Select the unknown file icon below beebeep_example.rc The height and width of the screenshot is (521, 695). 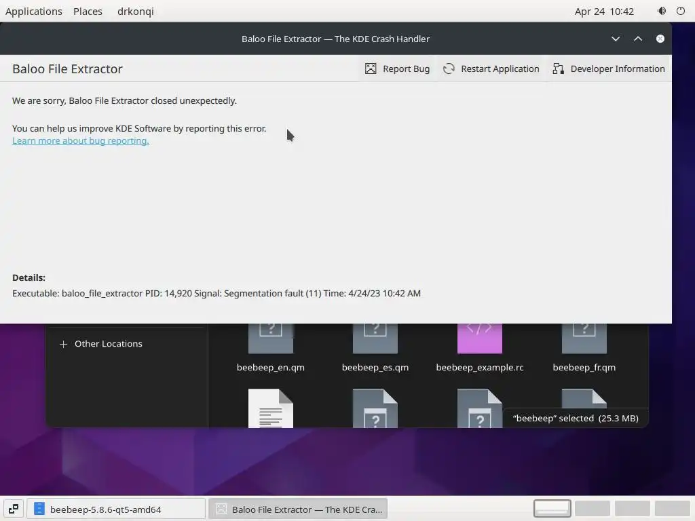(480, 408)
